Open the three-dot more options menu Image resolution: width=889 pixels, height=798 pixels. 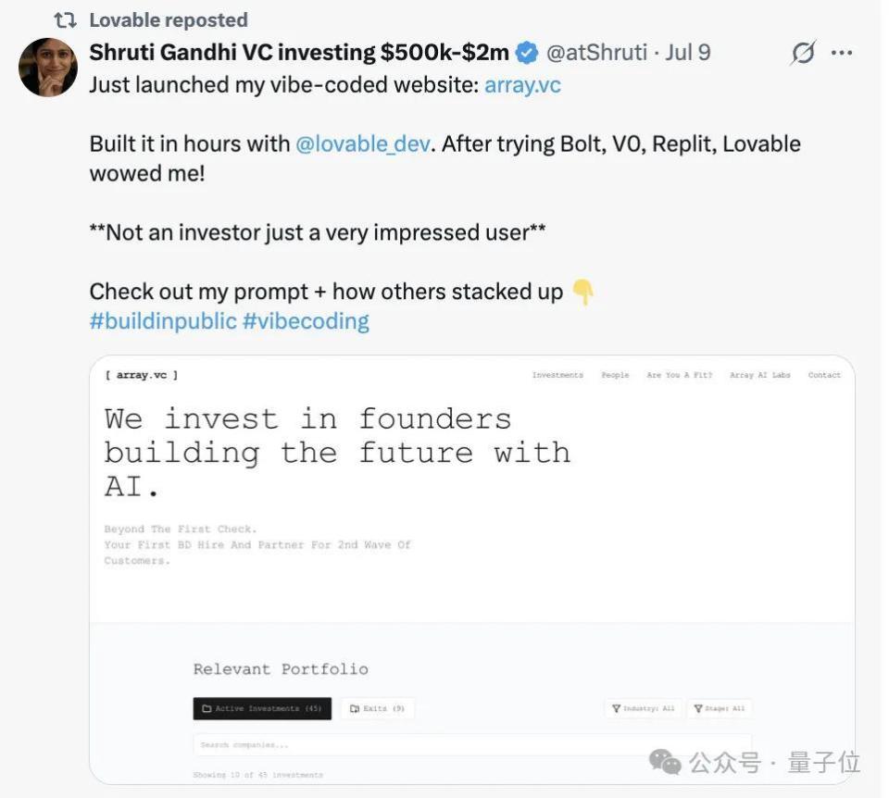842,54
